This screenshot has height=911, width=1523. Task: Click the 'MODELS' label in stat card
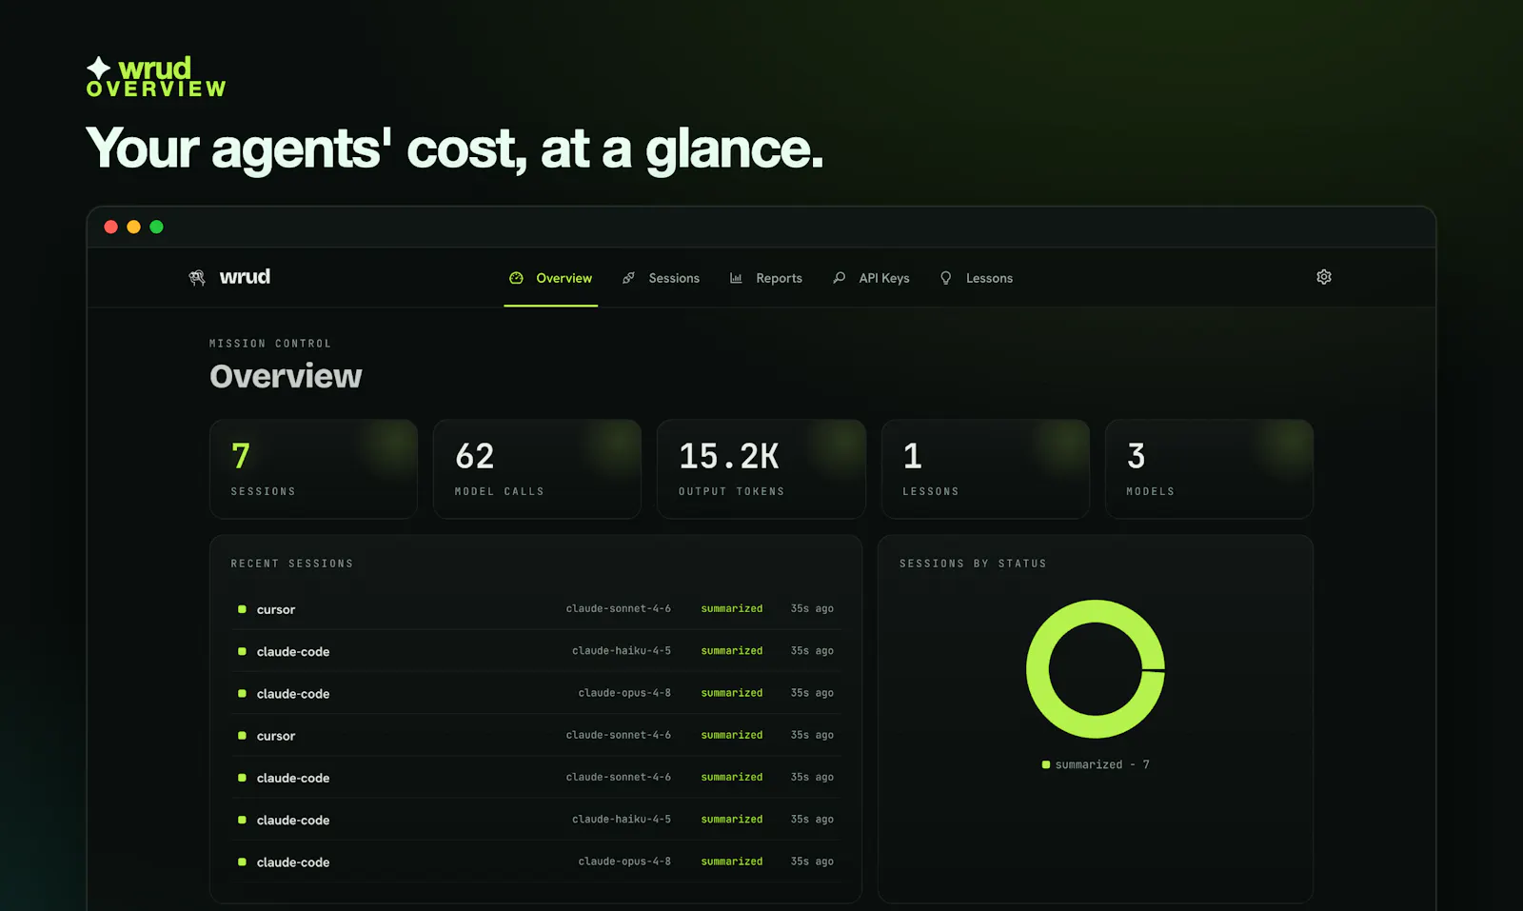pos(1150,491)
